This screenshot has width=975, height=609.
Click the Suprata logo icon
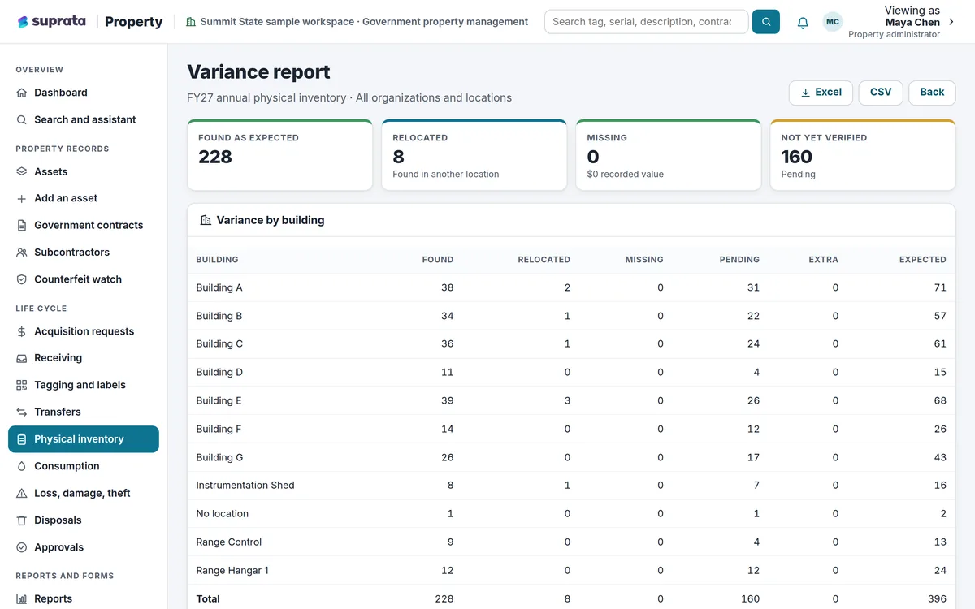[x=23, y=22]
